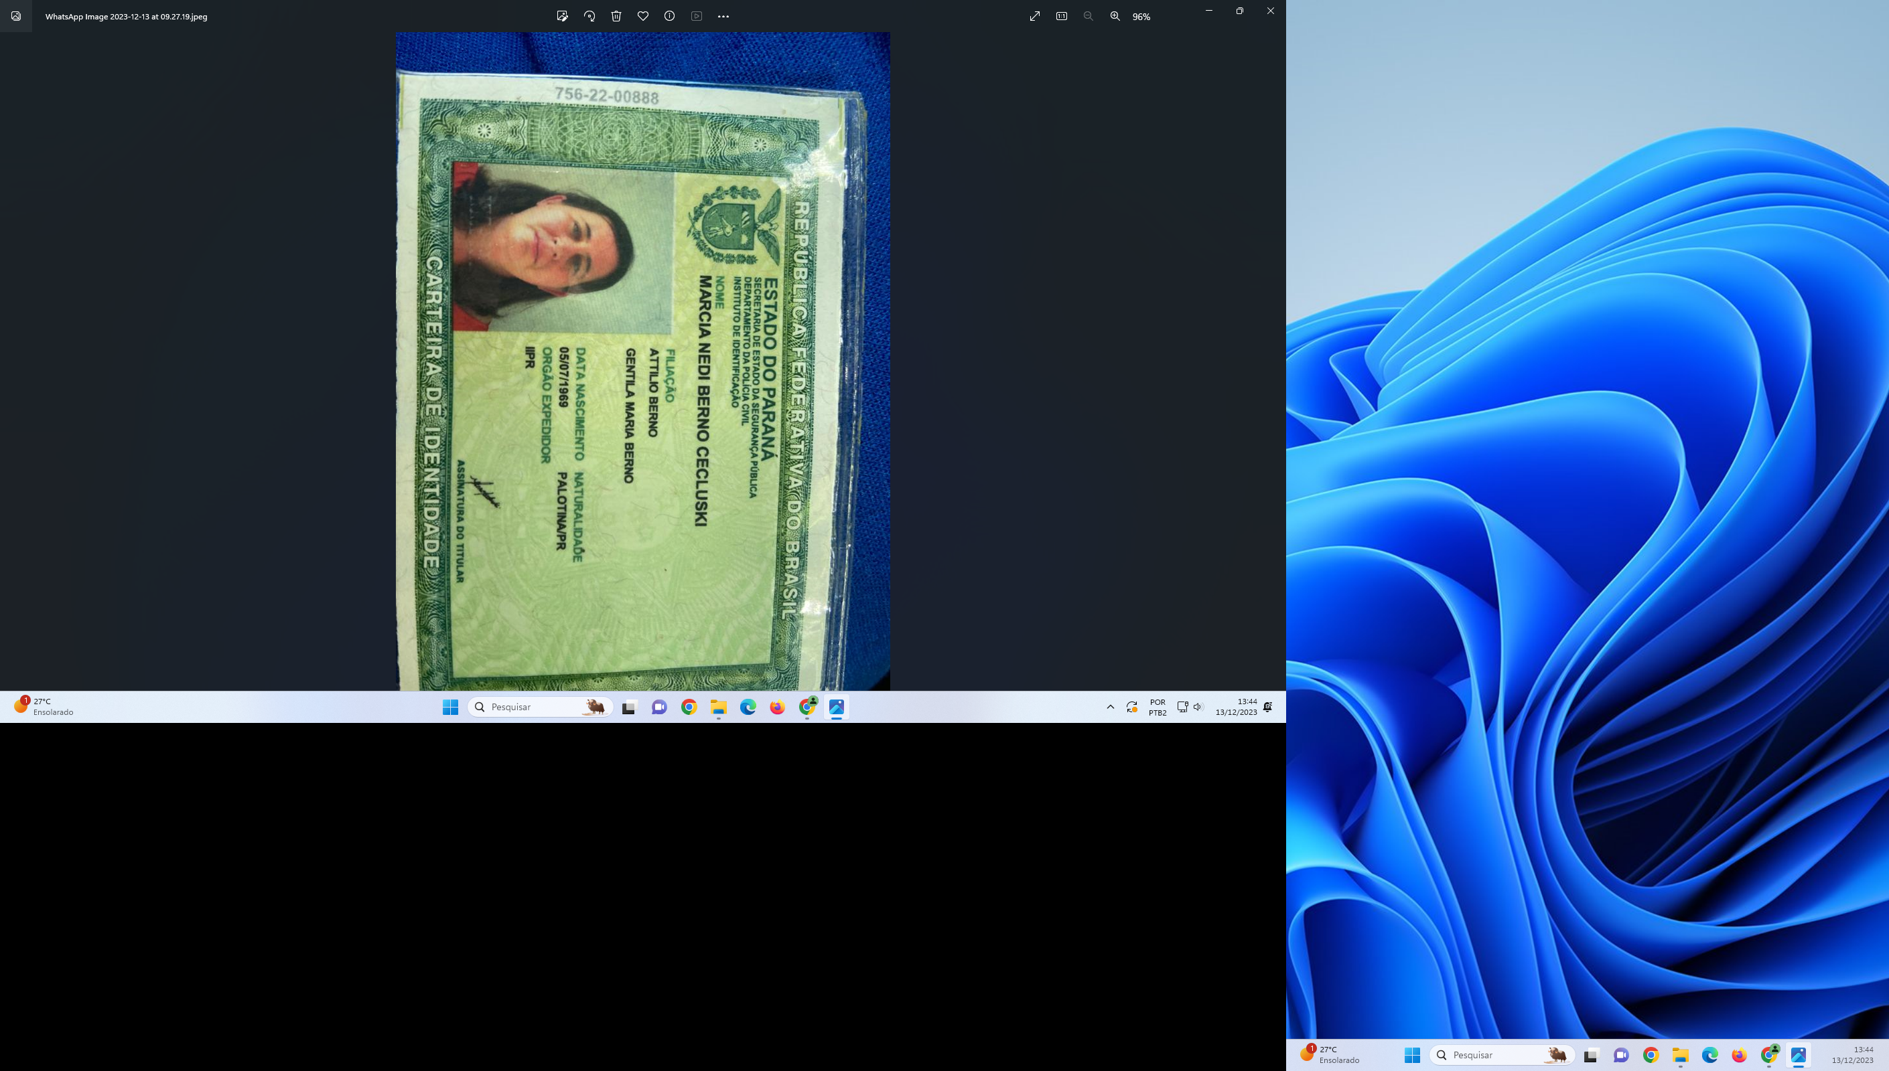The height and width of the screenshot is (1071, 1889).
Task: Enter fullscreen with diagonal arrows icon
Action: pos(1035,16)
